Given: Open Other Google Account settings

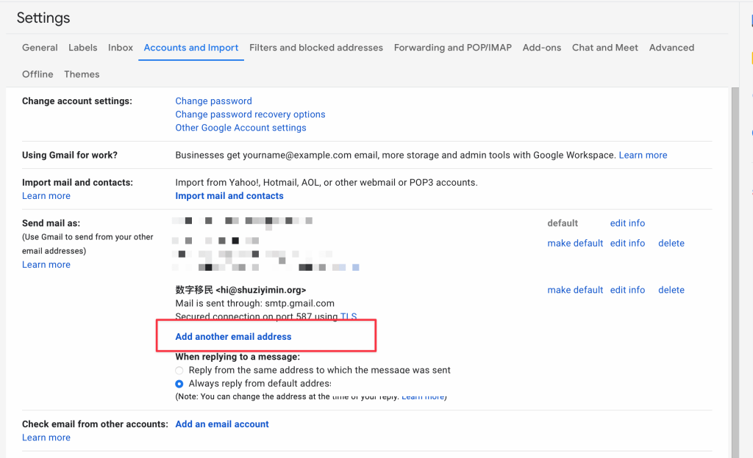Looking at the screenshot, I should pyautogui.click(x=240, y=128).
